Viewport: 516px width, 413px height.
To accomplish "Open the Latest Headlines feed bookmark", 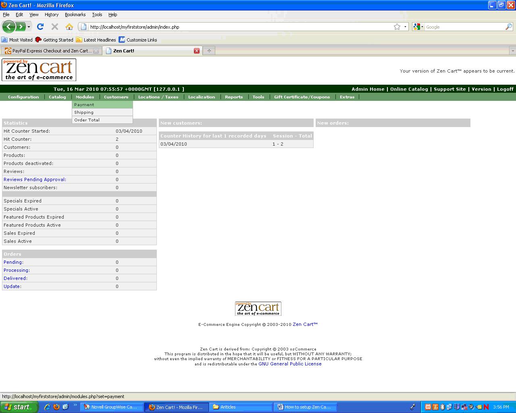I will [96, 40].
